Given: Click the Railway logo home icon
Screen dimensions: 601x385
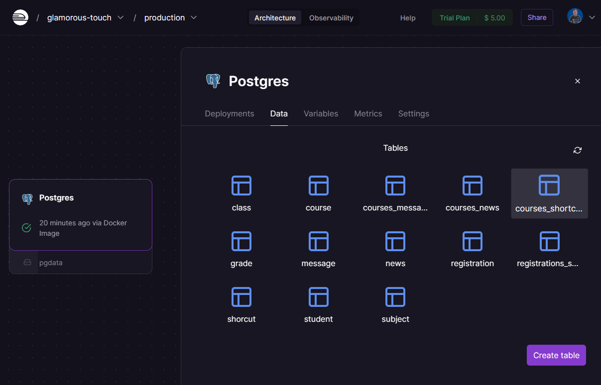Looking at the screenshot, I should coord(20,17).
